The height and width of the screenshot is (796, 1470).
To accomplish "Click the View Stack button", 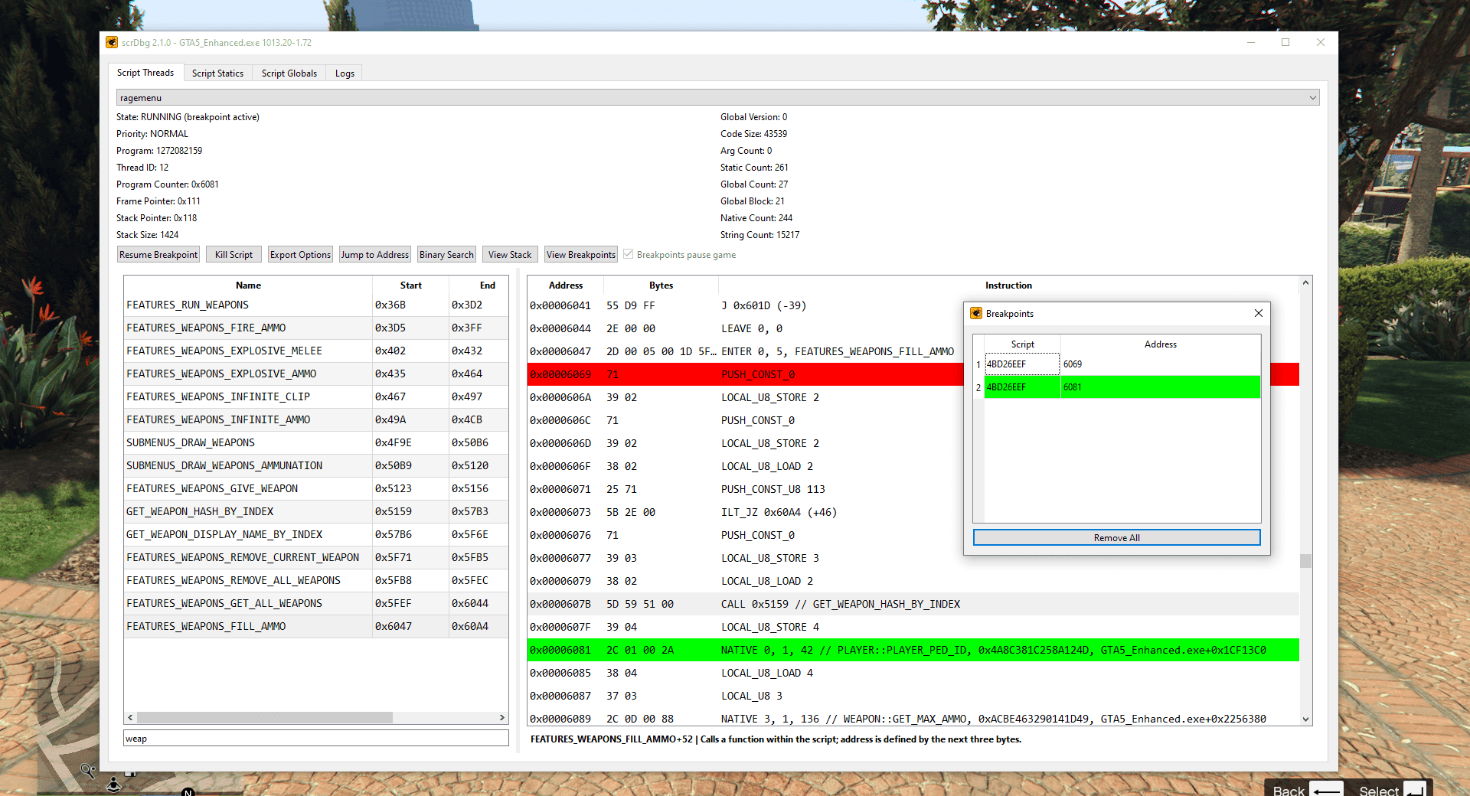I will (x=509, y=254).
